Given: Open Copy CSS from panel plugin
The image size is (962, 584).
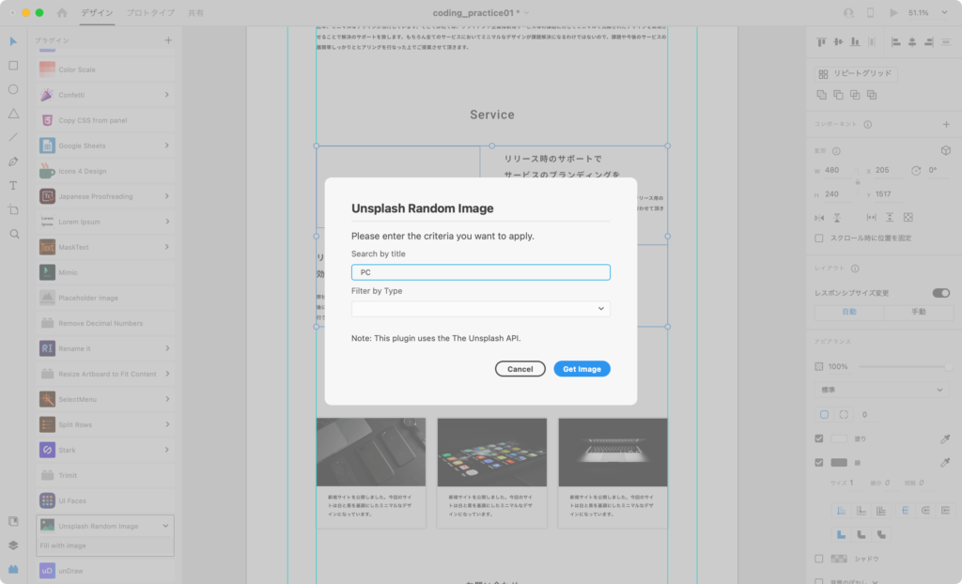Looking at the screenshot, I should 105,120.
